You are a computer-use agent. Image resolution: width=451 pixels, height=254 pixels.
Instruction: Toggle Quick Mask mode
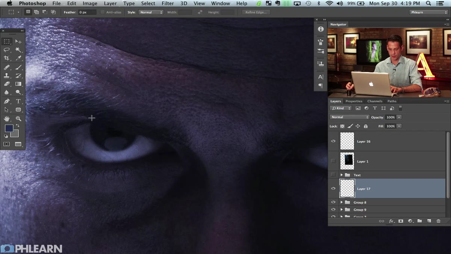point(7,144)
